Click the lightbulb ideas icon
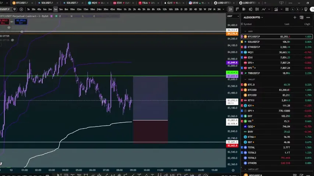The image size is (314, 176). tap(306, 9)
